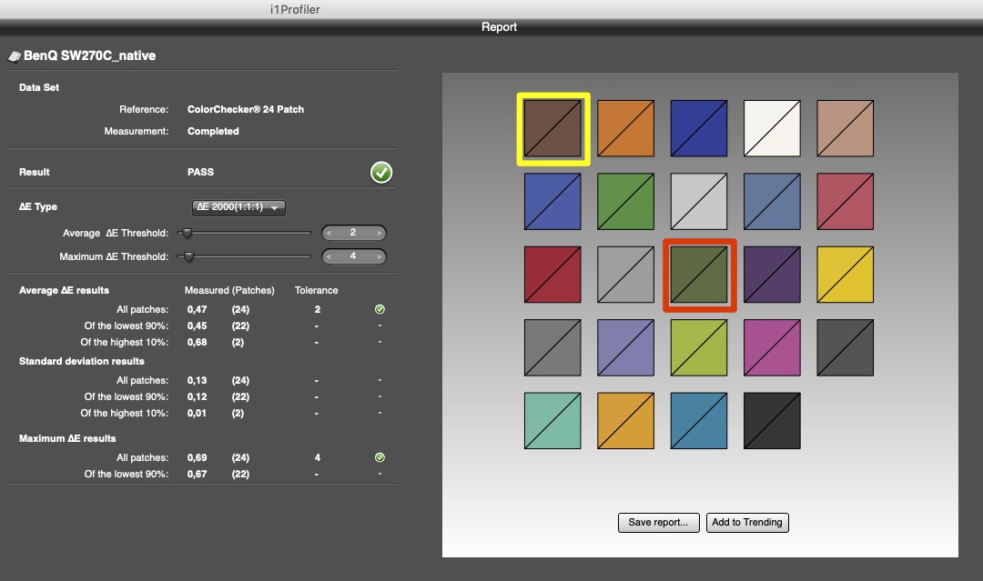Click the green check next to average tolerance
The height and width of the screenshot is (581, 983).
tap(380, 310)
